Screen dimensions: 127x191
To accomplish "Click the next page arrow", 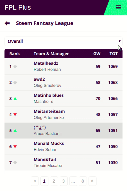I will point(92,181).
